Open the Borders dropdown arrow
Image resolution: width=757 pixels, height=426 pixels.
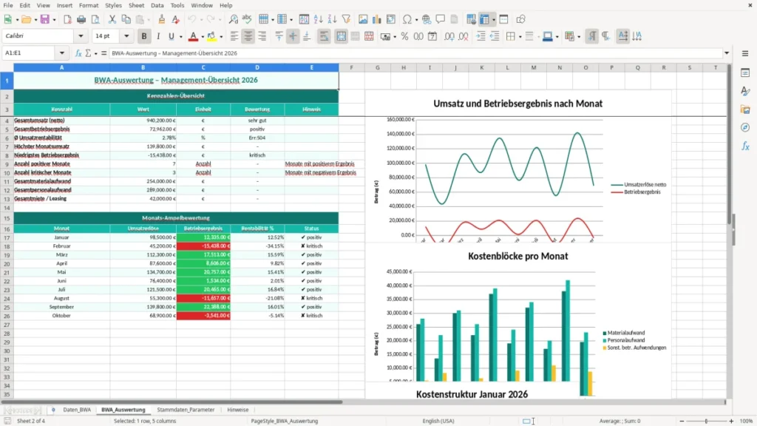(x=520, y=37)
